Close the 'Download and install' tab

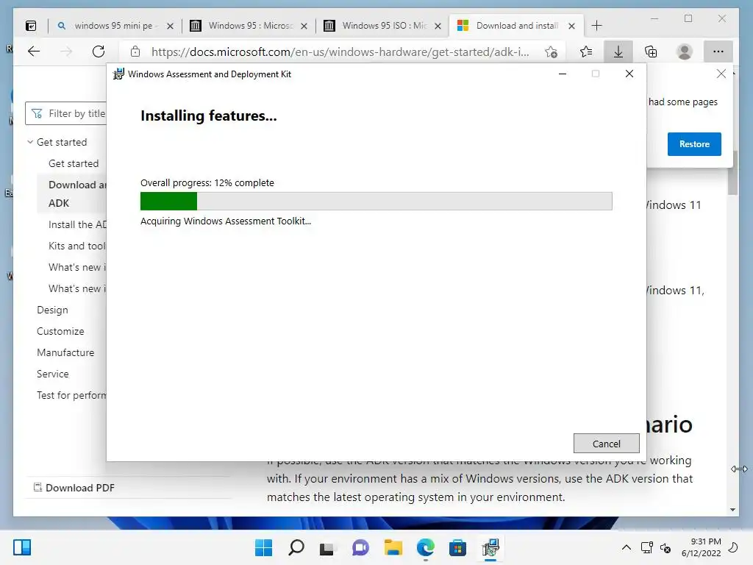click(571, 26)
